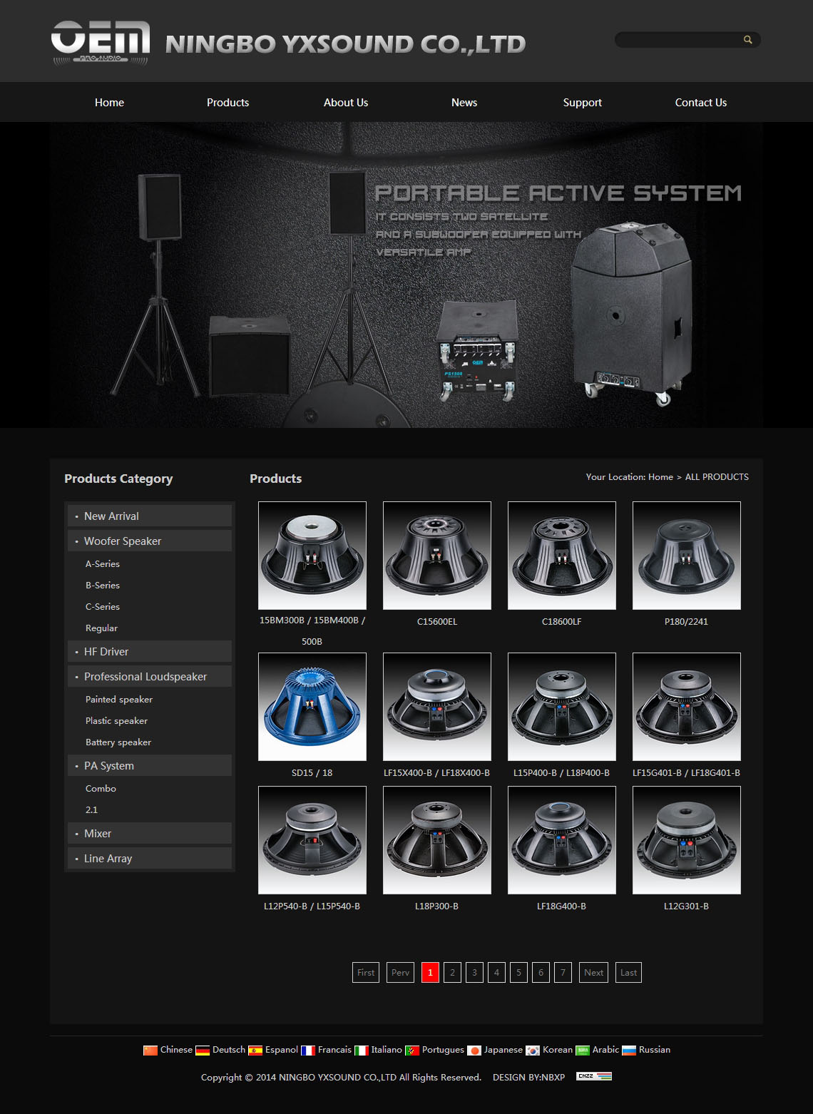813x1114 pixels.
Task: Select current page 1 in pagination
Action: tap(430, 972)
